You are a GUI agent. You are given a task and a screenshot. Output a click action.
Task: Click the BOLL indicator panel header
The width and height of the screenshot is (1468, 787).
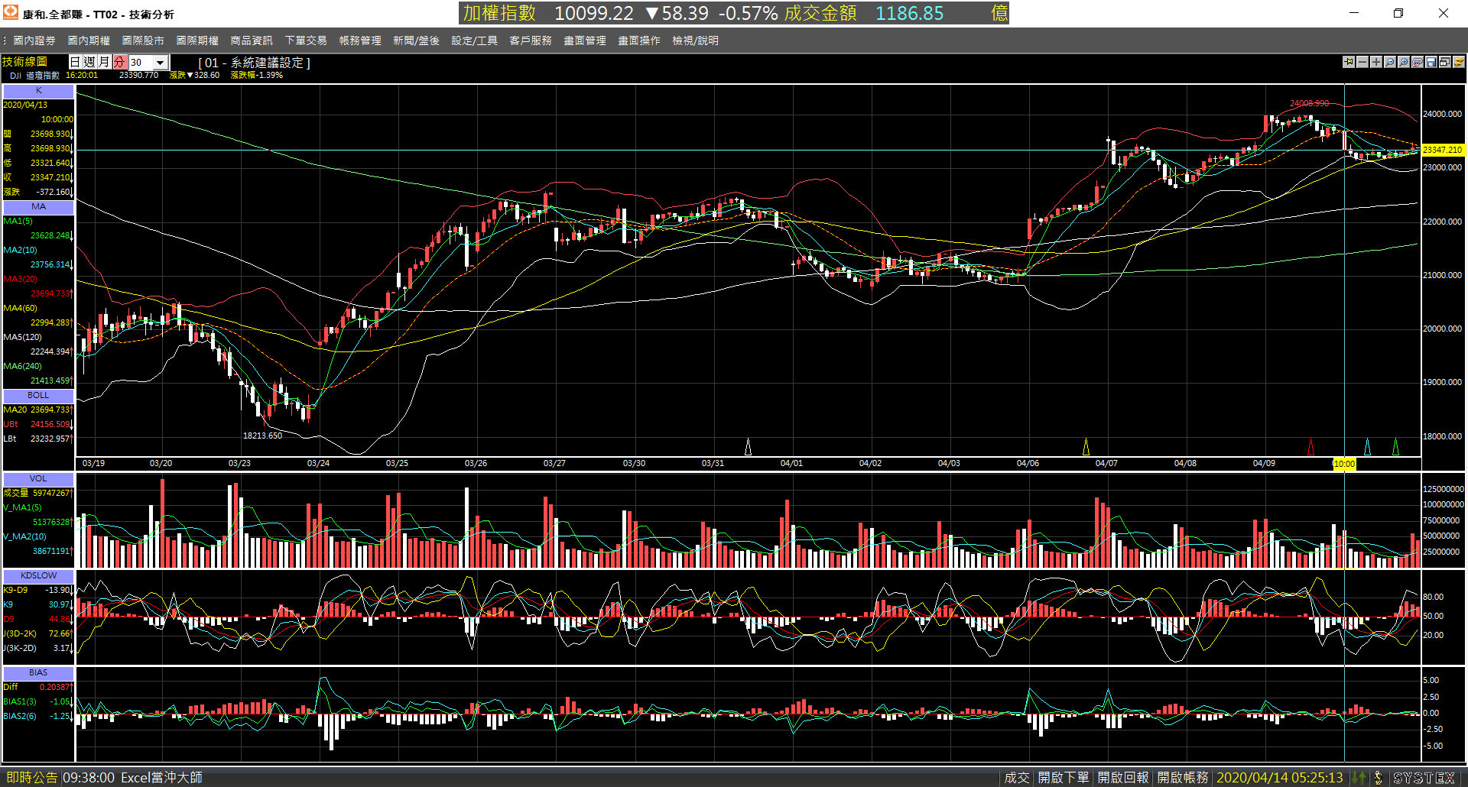38,395
